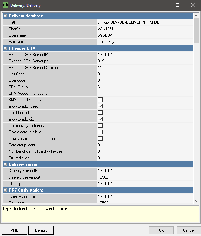201x236 pixels.
Task: Edit the Card group ident value
Action: pos(145,145)
